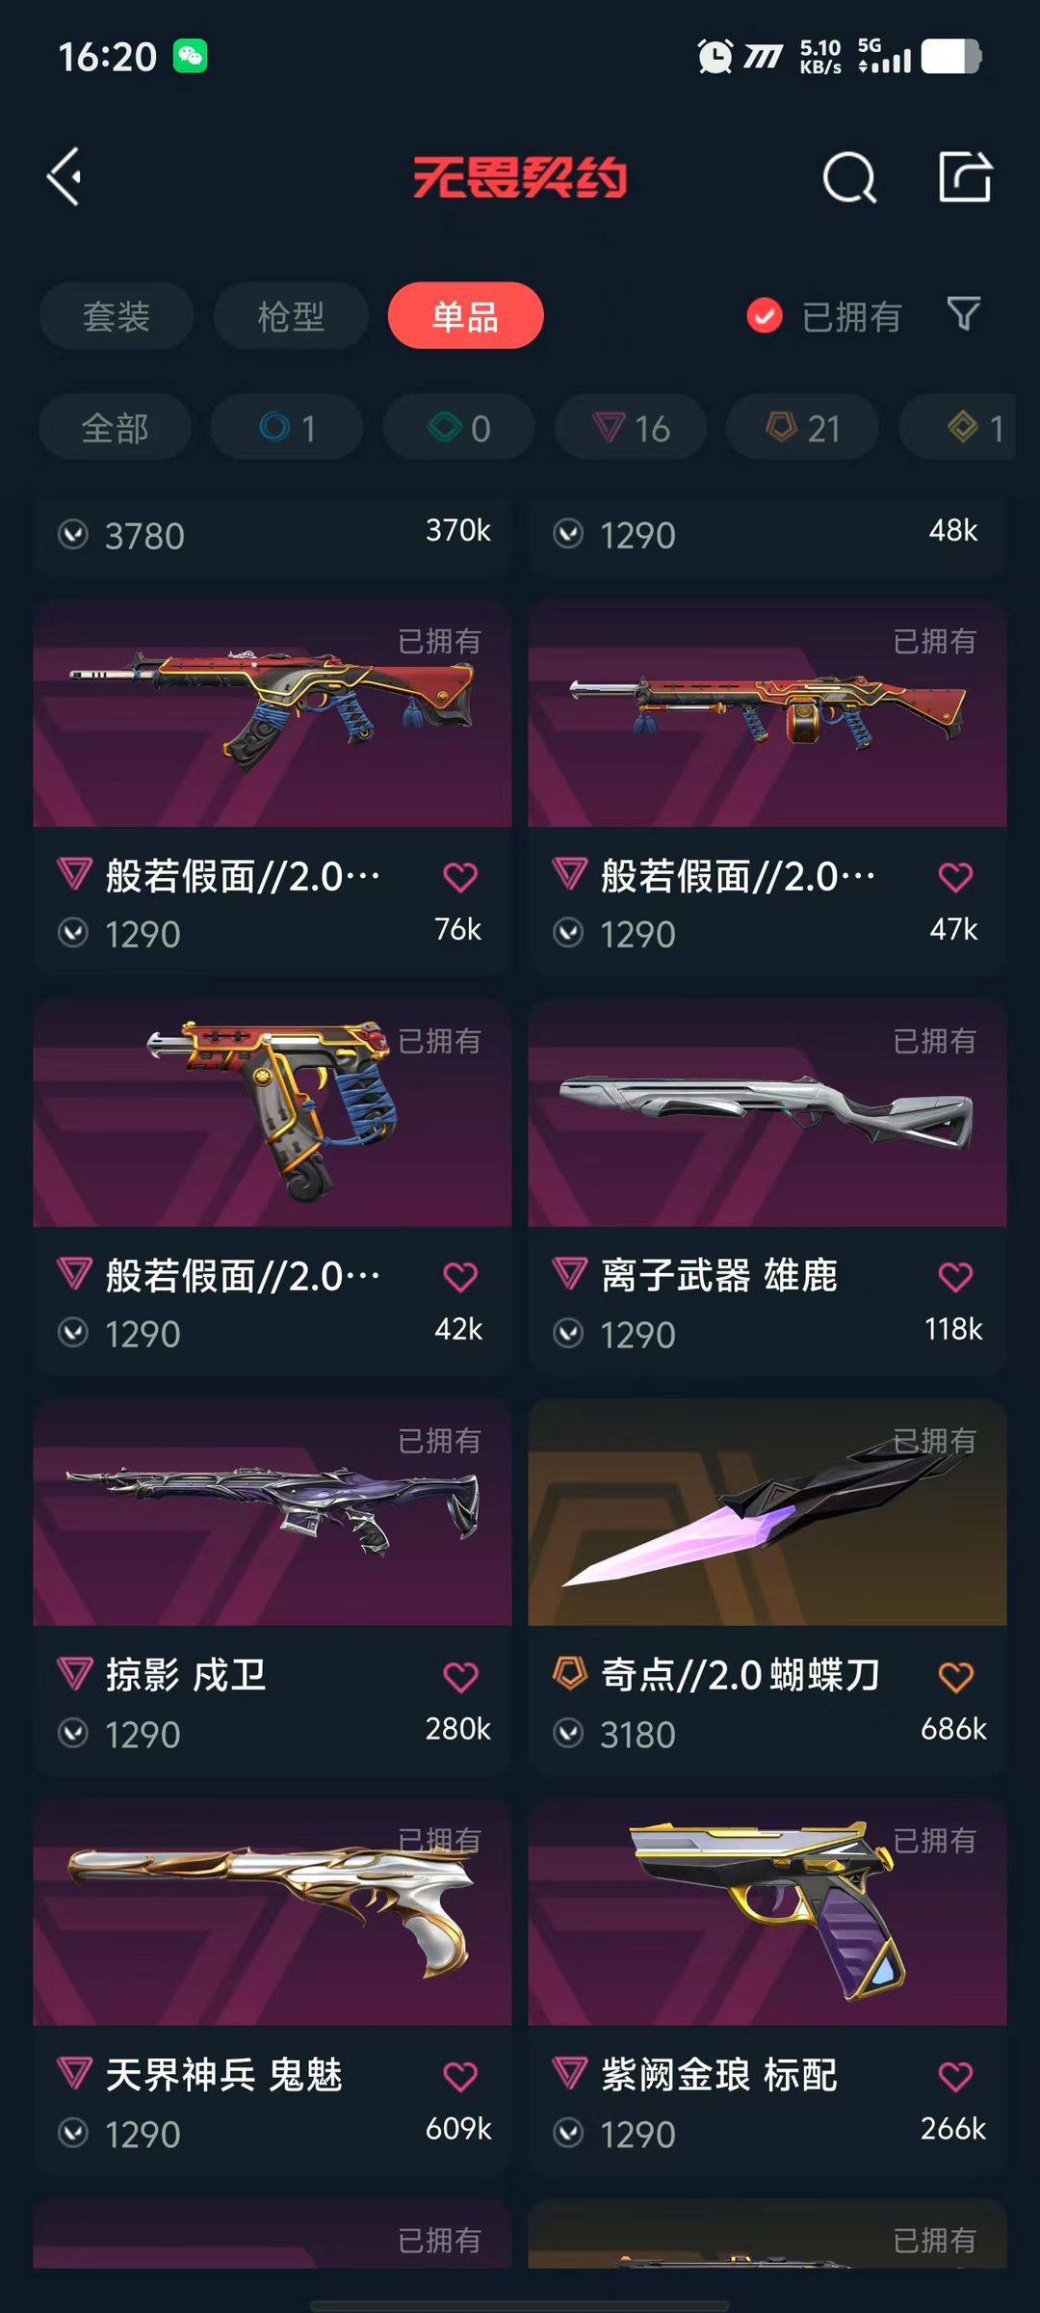Viewport: 1040px width, 2313px height.
Task: Open the 紫阙金琅 标配 pistol image
Action: (x=767, y=1912)
